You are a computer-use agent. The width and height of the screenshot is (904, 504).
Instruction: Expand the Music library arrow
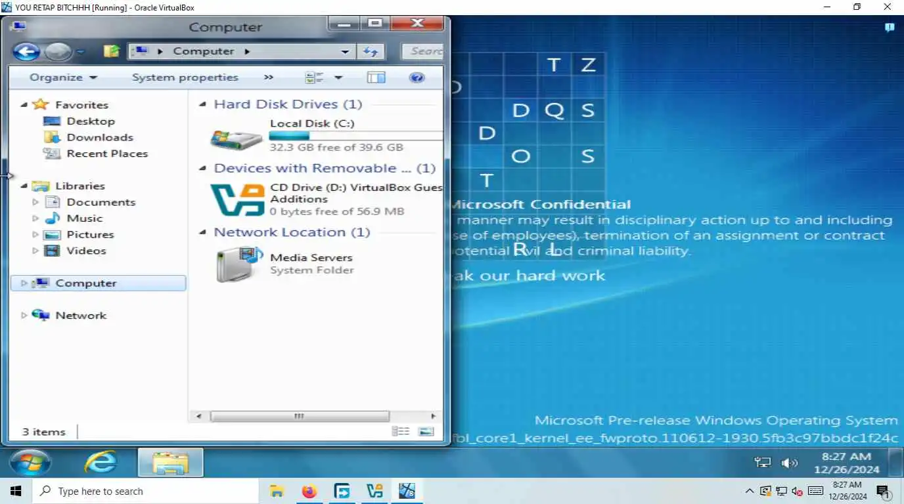[35, 219]
